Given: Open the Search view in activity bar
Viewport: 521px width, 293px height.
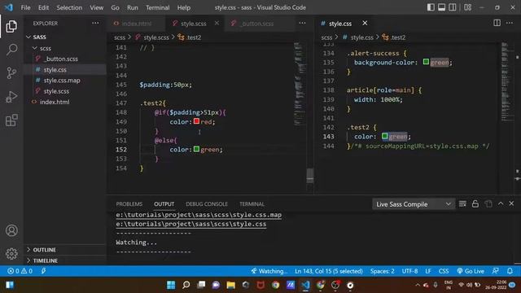Looking at the screenshot, I should click(x=11, y=50).
